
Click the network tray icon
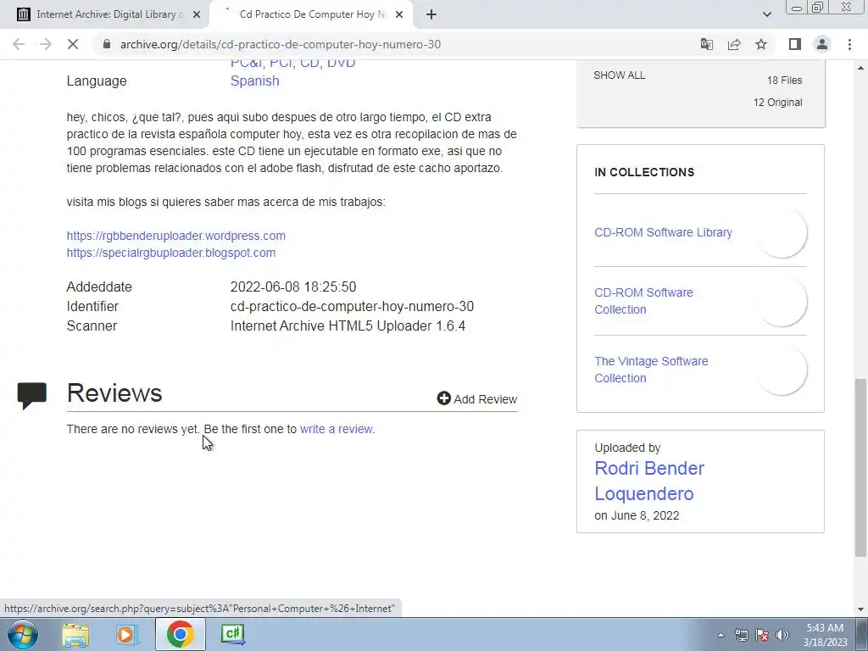point(741,635)
